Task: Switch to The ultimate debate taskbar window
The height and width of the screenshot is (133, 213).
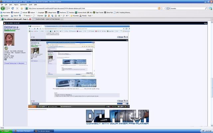Action: pyautogui.click(x=44, y=131)
